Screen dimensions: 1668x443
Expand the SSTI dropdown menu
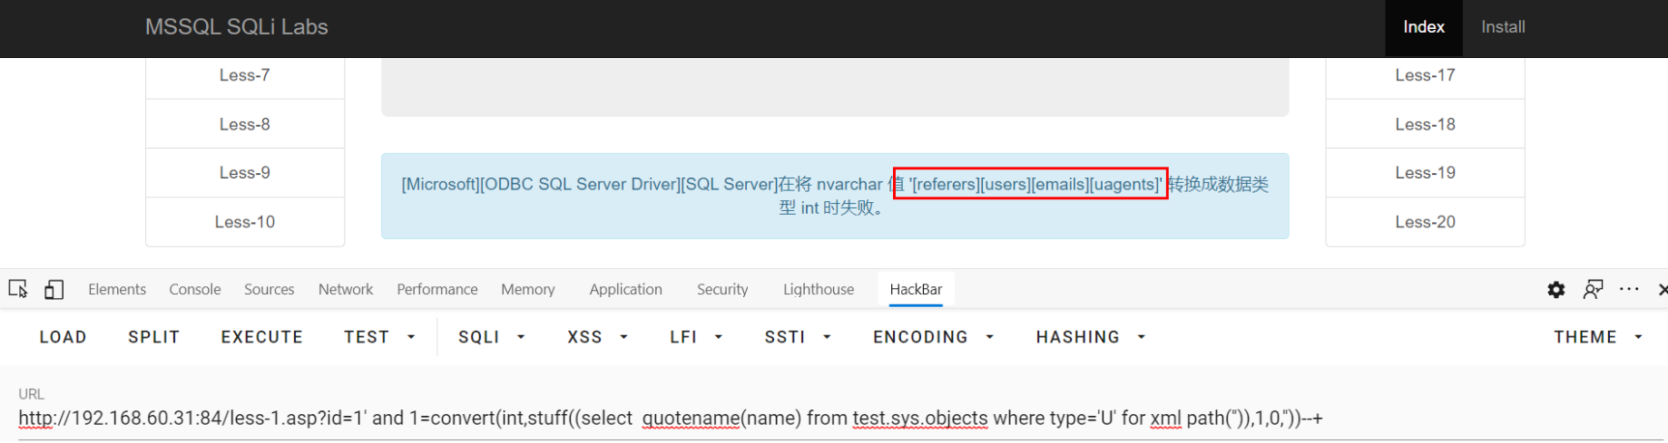click(799, 337)
